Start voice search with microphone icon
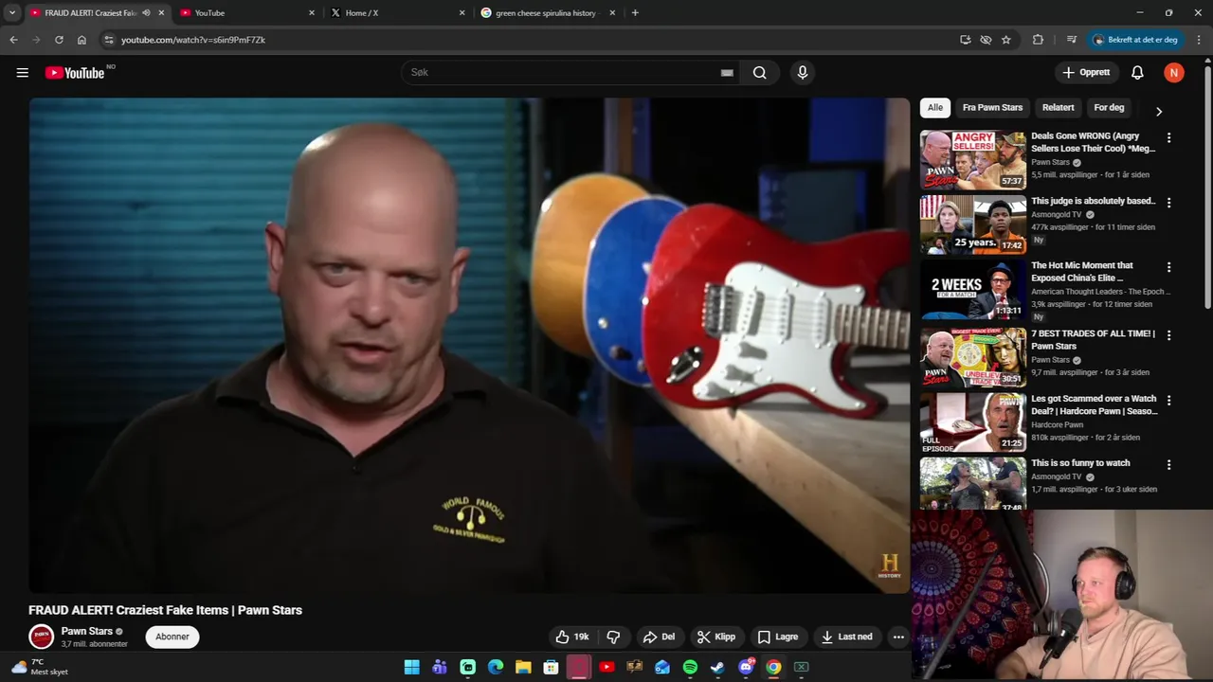The height and width of the screenshot is (682, 1213). coord(803,73)
